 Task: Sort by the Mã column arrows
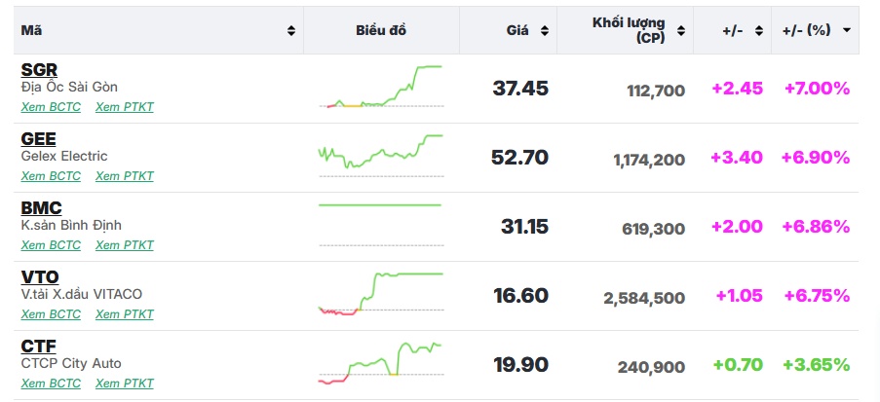pyautogui.click(x=290, y=31)
